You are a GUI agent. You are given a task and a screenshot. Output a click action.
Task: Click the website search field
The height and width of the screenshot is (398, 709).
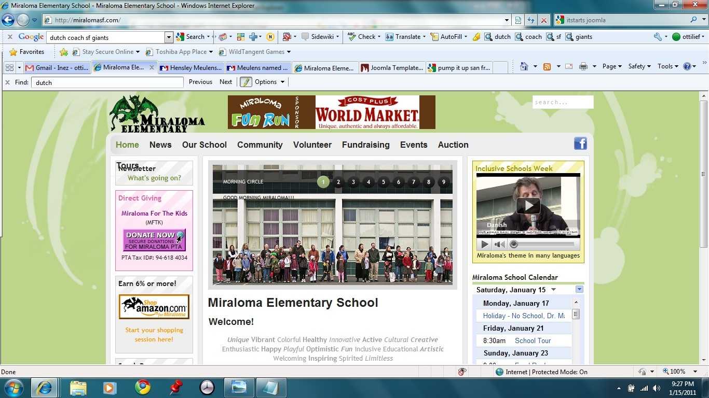click(x=563, y=102)
